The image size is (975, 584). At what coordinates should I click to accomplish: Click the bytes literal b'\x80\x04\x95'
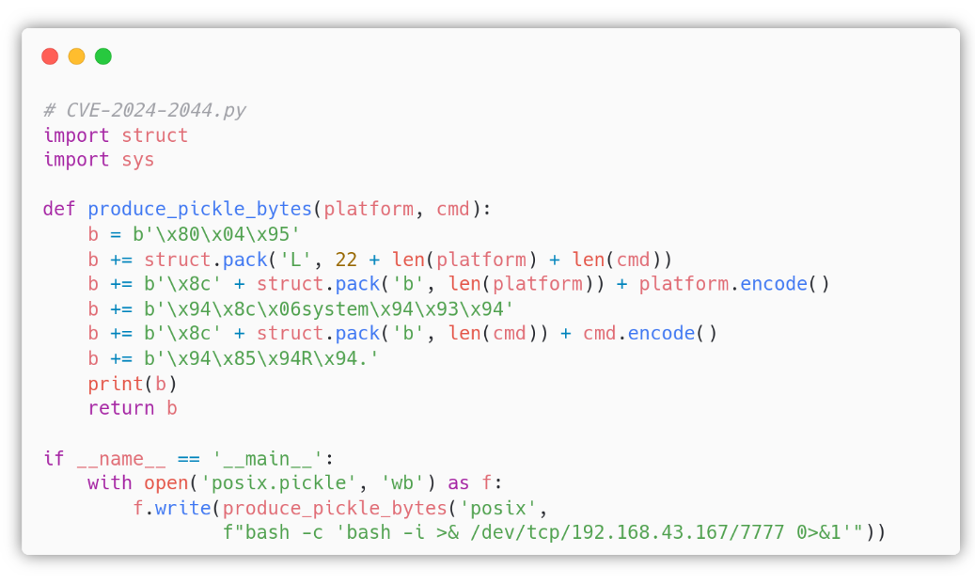pyautogui.click(x=216, y=234)
